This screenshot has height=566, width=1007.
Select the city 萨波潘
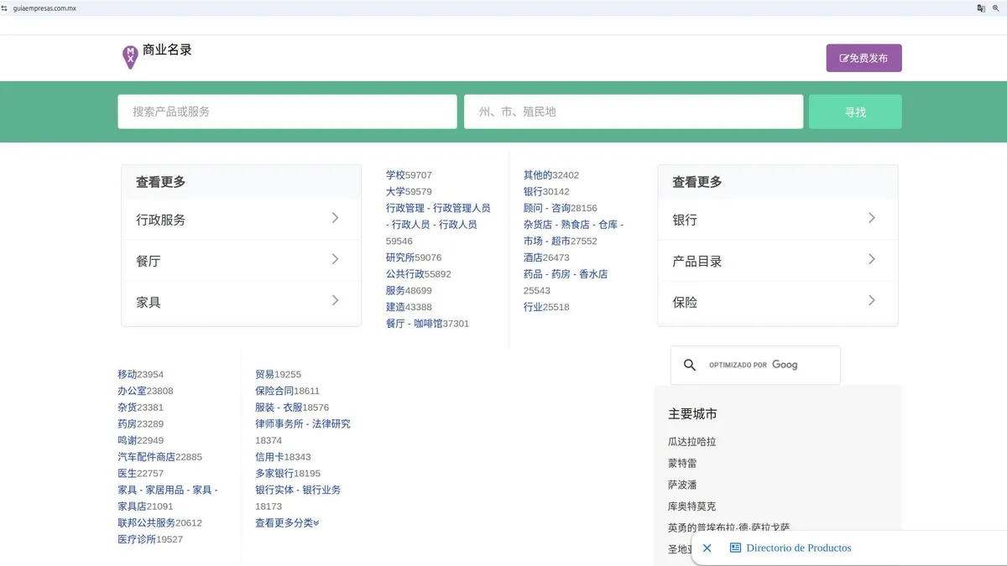point(682,485)
